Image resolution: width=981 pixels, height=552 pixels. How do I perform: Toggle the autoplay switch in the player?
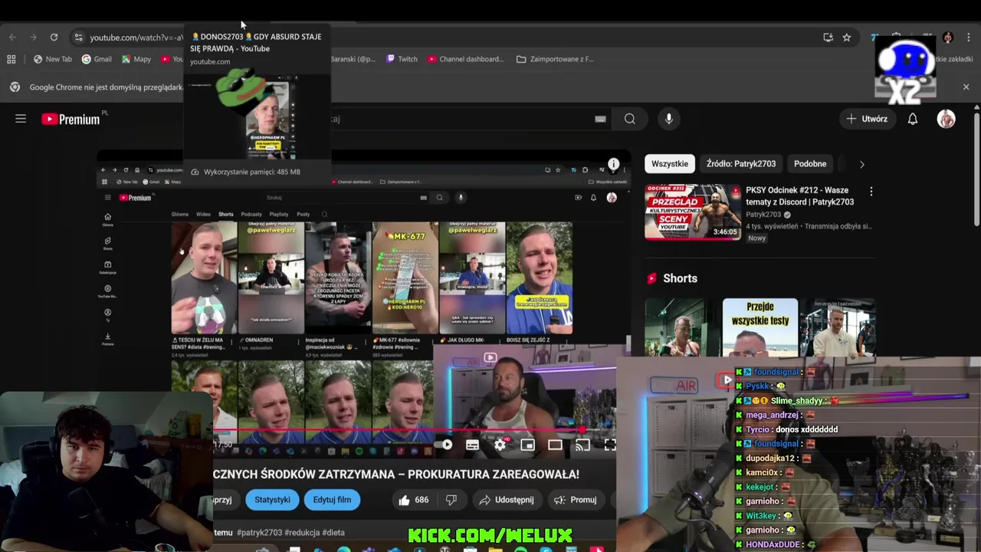[445, 445]
